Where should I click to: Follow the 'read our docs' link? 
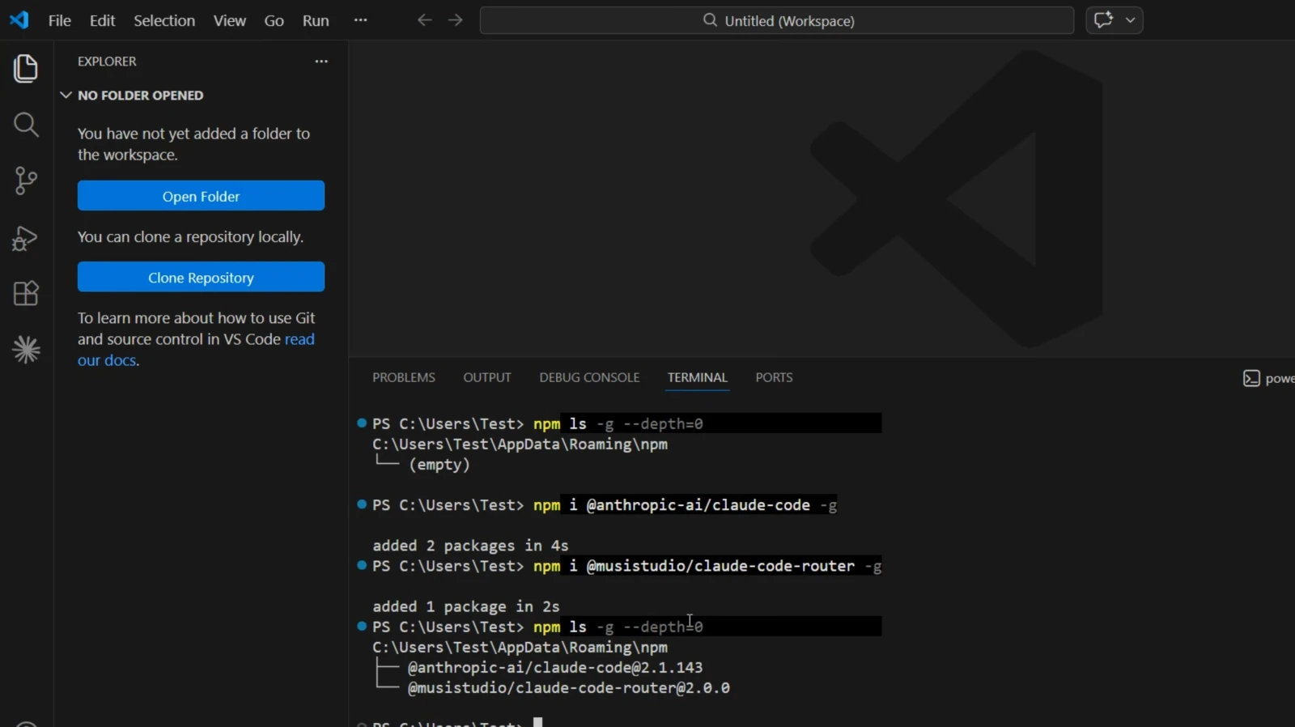point(196,350)
